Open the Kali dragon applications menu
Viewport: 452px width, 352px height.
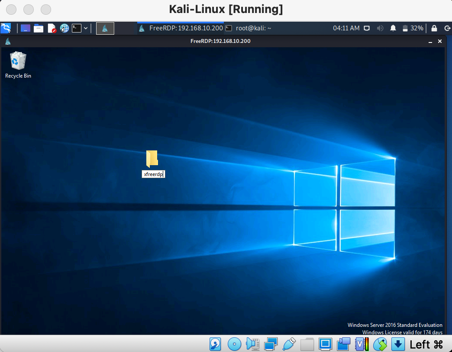(x=6, y=28)
